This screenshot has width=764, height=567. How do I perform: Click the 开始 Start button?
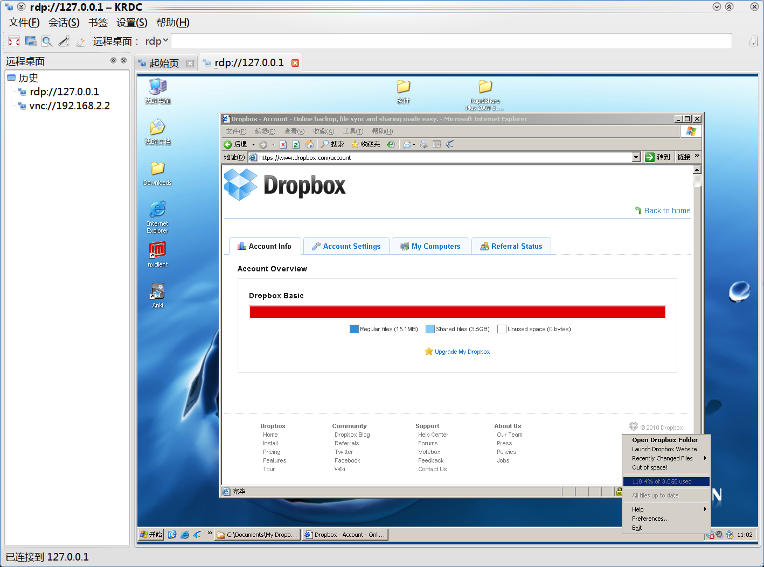click(x=151, y=535)
